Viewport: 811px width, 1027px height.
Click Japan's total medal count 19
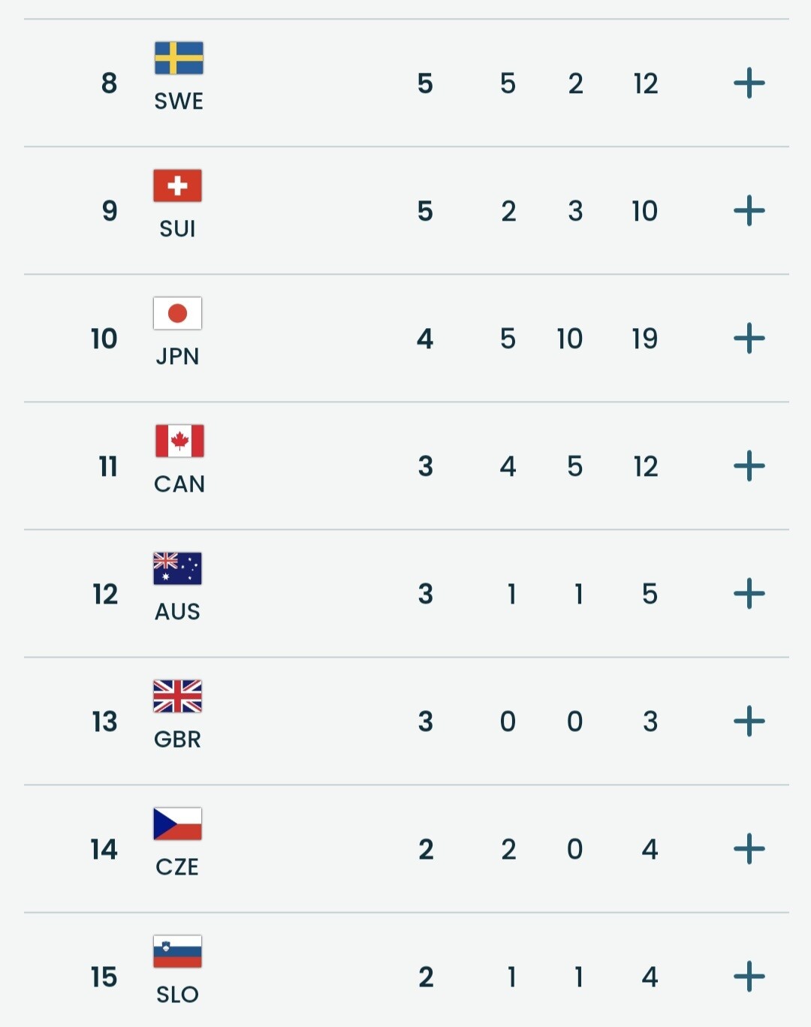pos(644,339)
